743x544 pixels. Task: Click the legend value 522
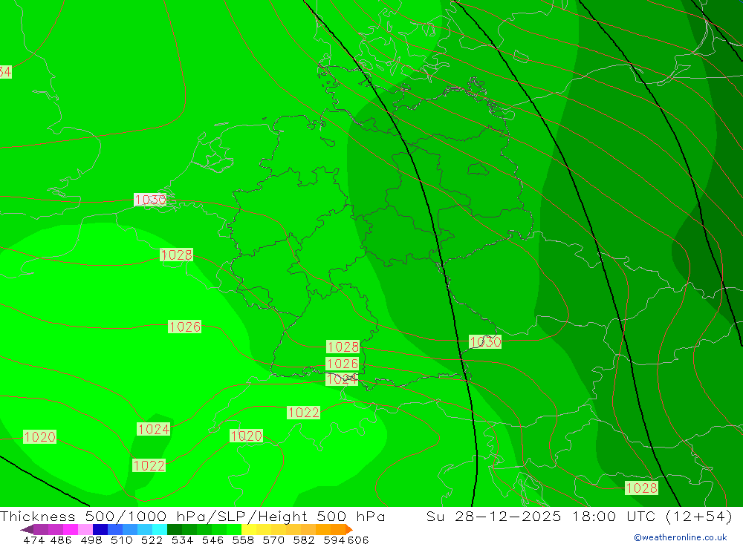coord(152,540)
